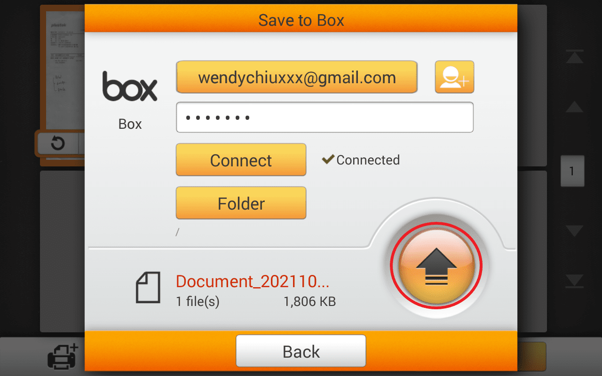The image size is (602, 376).
Task: Jump to the last page arrow
Action: pos(574,281)
